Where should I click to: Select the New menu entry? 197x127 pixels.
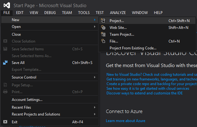coord(50,20)
